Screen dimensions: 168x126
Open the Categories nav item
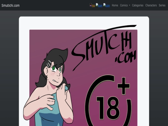click(138, 5)
